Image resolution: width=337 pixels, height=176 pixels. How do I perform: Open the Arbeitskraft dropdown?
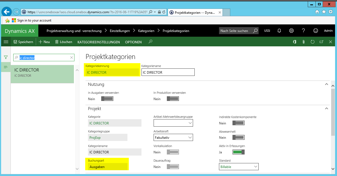[173, 137]
